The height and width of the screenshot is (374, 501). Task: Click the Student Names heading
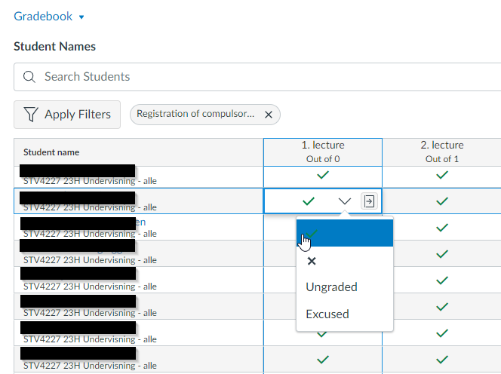pos(54,47)
